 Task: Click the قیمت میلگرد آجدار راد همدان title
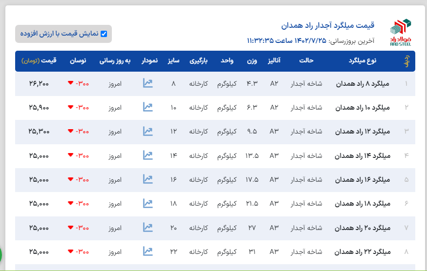click(328, 25)
